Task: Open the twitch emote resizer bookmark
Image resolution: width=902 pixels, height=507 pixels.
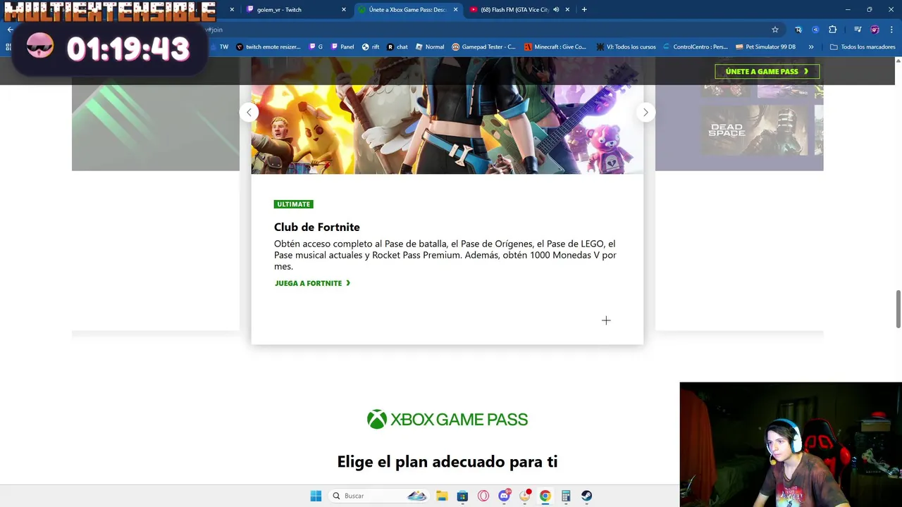Action: coord(268,47)
